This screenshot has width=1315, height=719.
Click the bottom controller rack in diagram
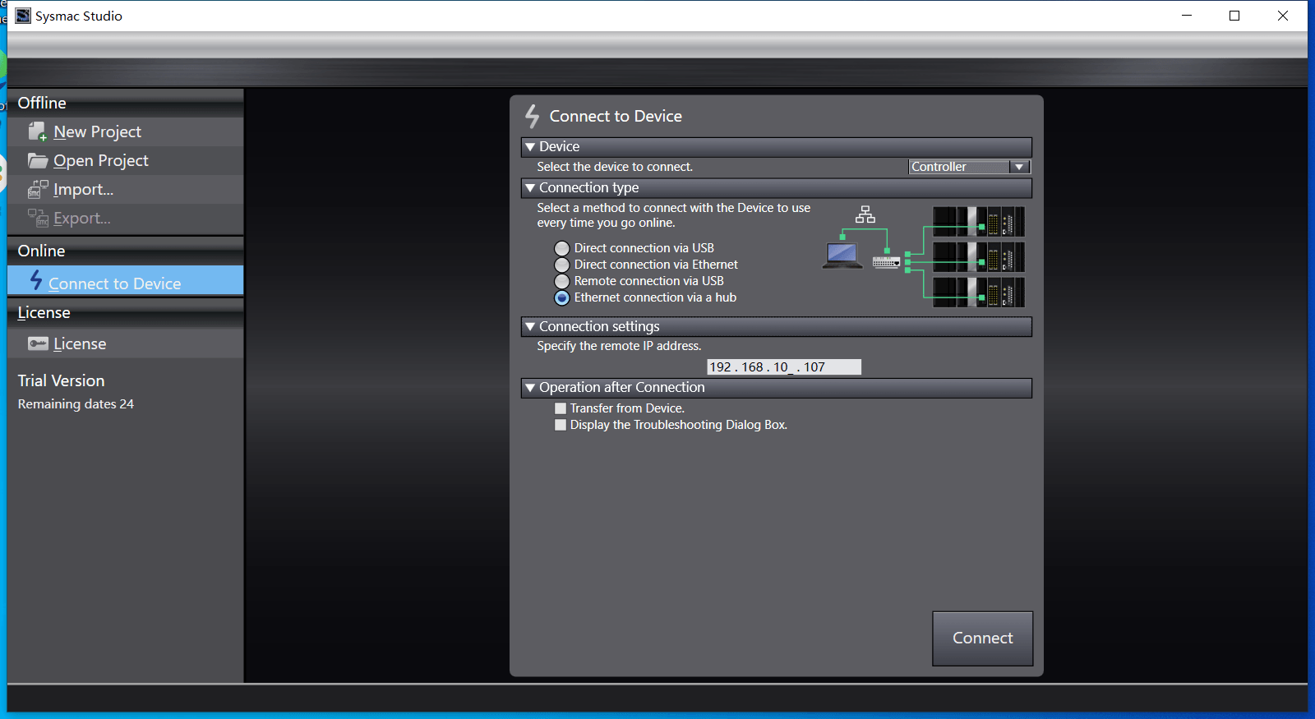click(x=978, y=293)
